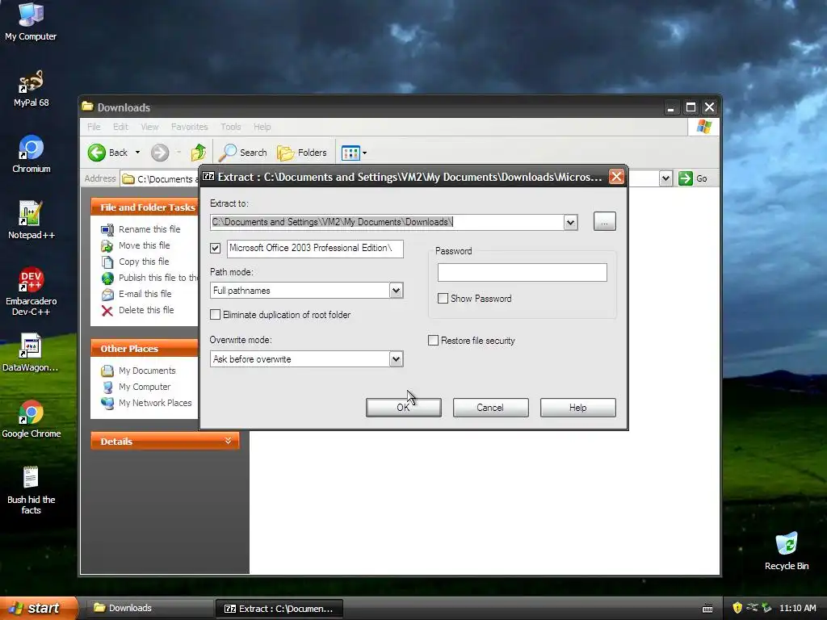Cancel the Extract dialog
Screen dimensions: 827x620
pyautogui.click(x=490, y=408)
